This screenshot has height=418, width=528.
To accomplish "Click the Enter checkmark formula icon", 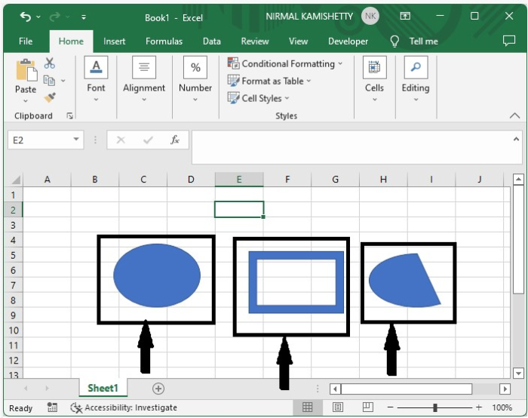I will coord(148,140).
